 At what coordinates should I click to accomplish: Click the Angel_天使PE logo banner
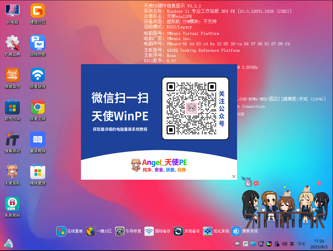(x=159, y=165)
